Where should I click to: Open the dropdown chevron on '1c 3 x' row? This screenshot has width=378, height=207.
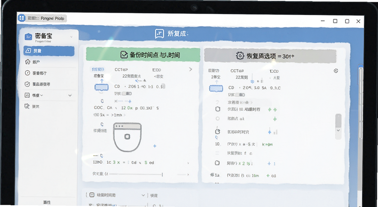point(188,163)
